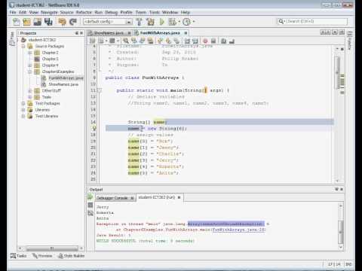This screenshot has height=271, width=362.
Task: Expand the OtherStuff package
Action: (29, 90)
